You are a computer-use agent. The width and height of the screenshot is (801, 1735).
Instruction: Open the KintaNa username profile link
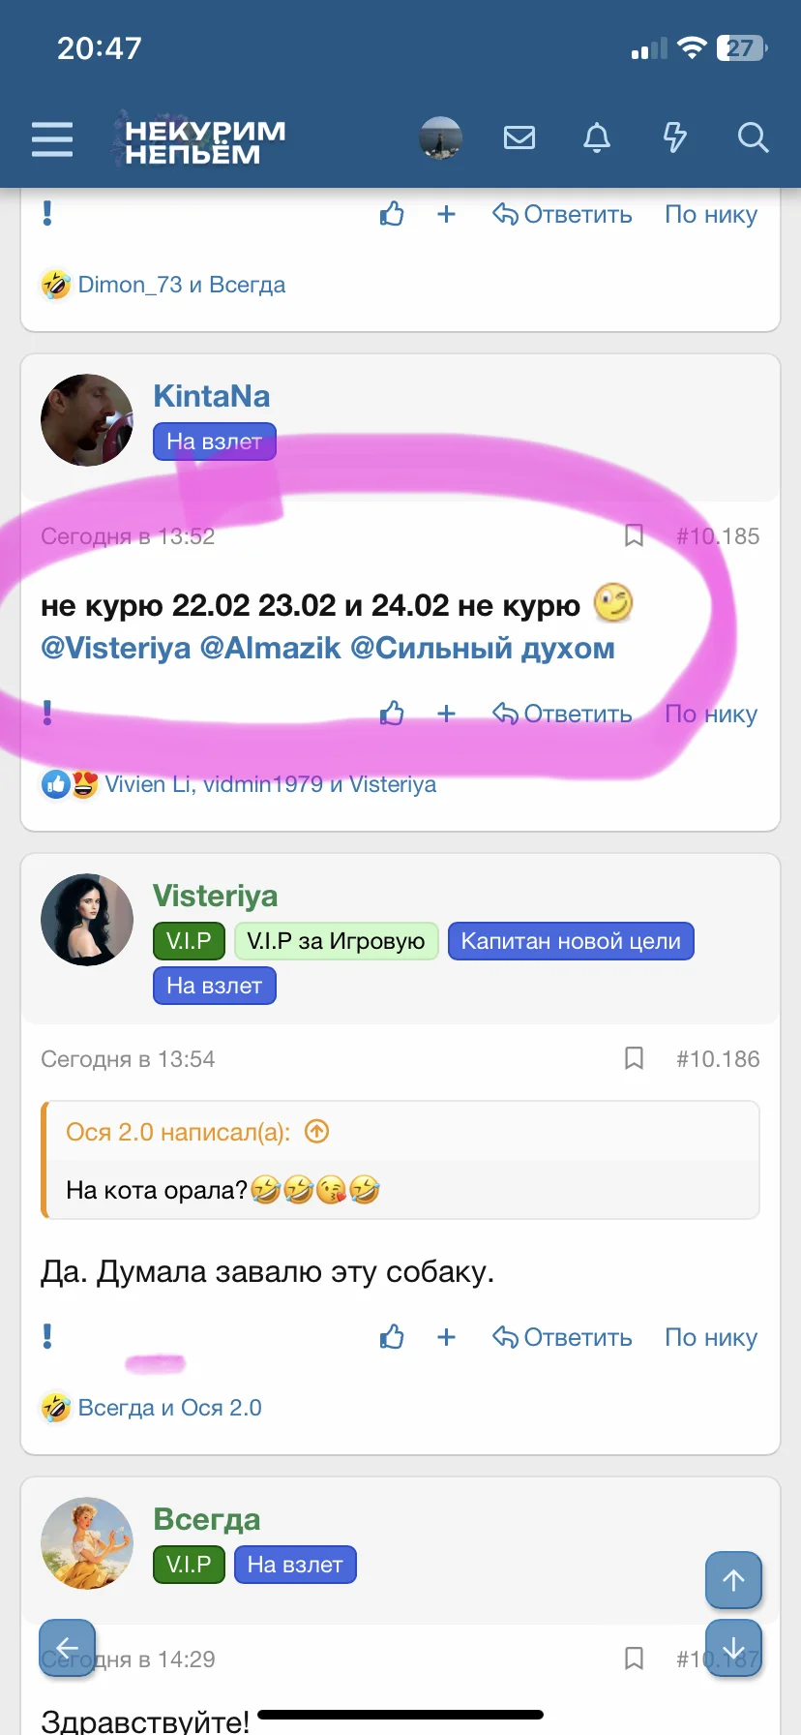click(x=211, y=396)
